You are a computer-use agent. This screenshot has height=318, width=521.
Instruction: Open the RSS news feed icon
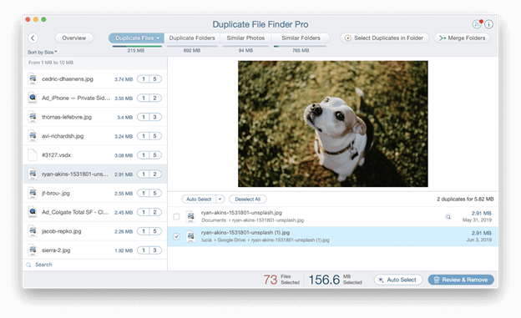(x=477, y=24)
